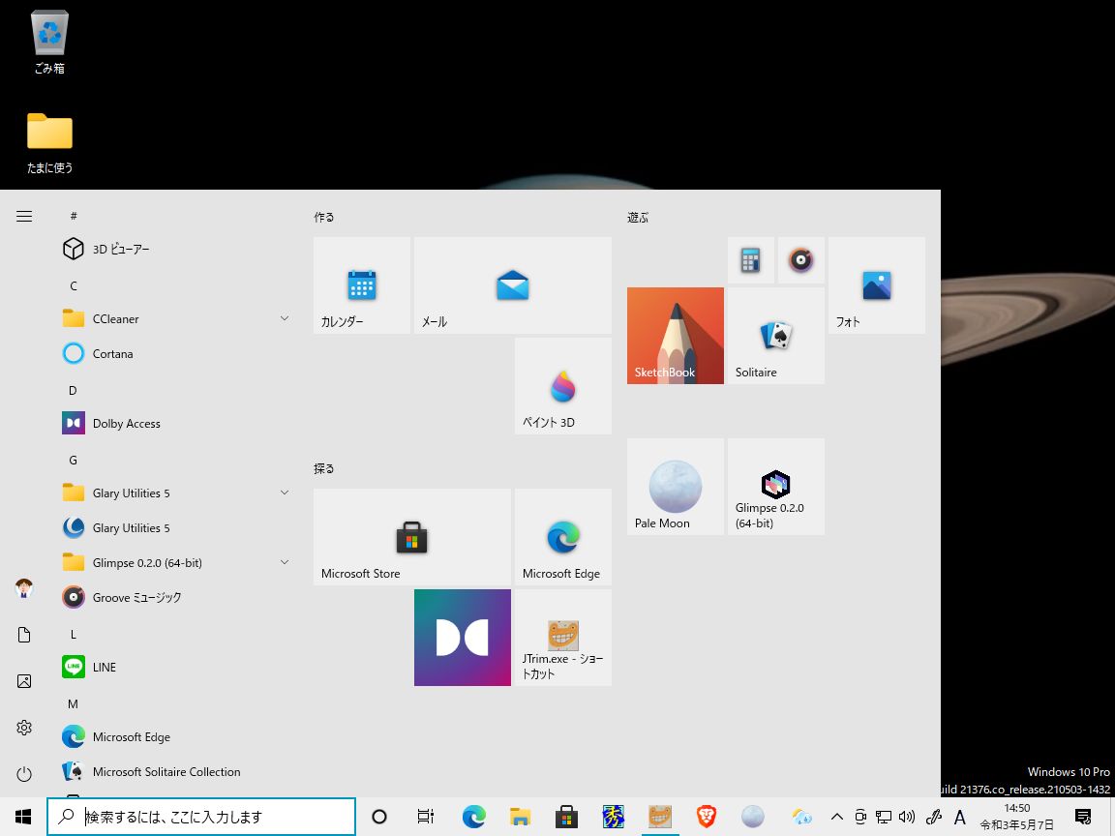Open LINE from the app list
The height and width of the screenshot is (836, 1115).
(177, 667)
